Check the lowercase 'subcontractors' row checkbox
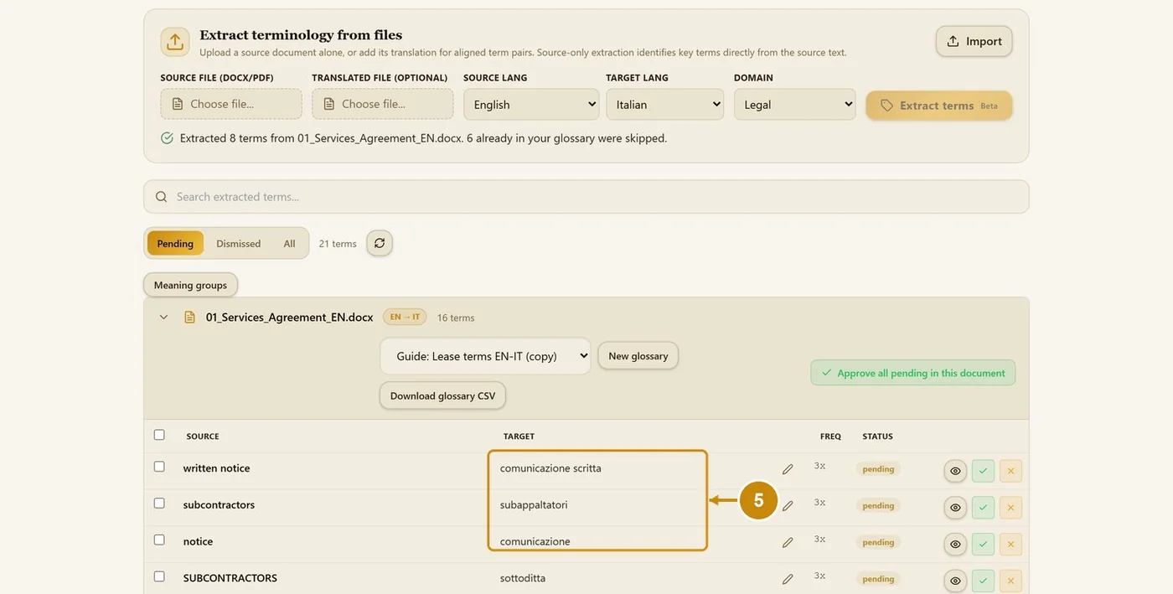The height and width of the screenshot is (594, 1173). (159, 504)
